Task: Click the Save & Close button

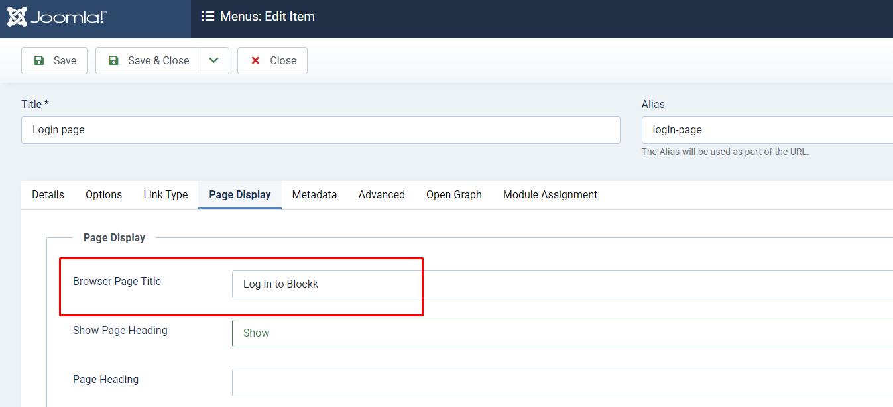Action: pyautogui.click(x=147, y=60)
